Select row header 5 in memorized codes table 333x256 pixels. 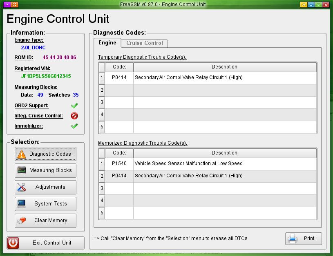point(102,213)
